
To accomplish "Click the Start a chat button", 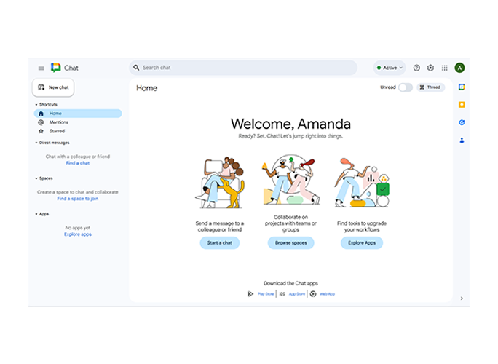I will point(219,242).
